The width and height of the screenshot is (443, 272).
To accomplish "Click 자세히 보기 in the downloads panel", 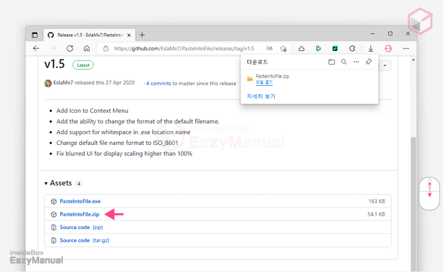I will 261,96.
